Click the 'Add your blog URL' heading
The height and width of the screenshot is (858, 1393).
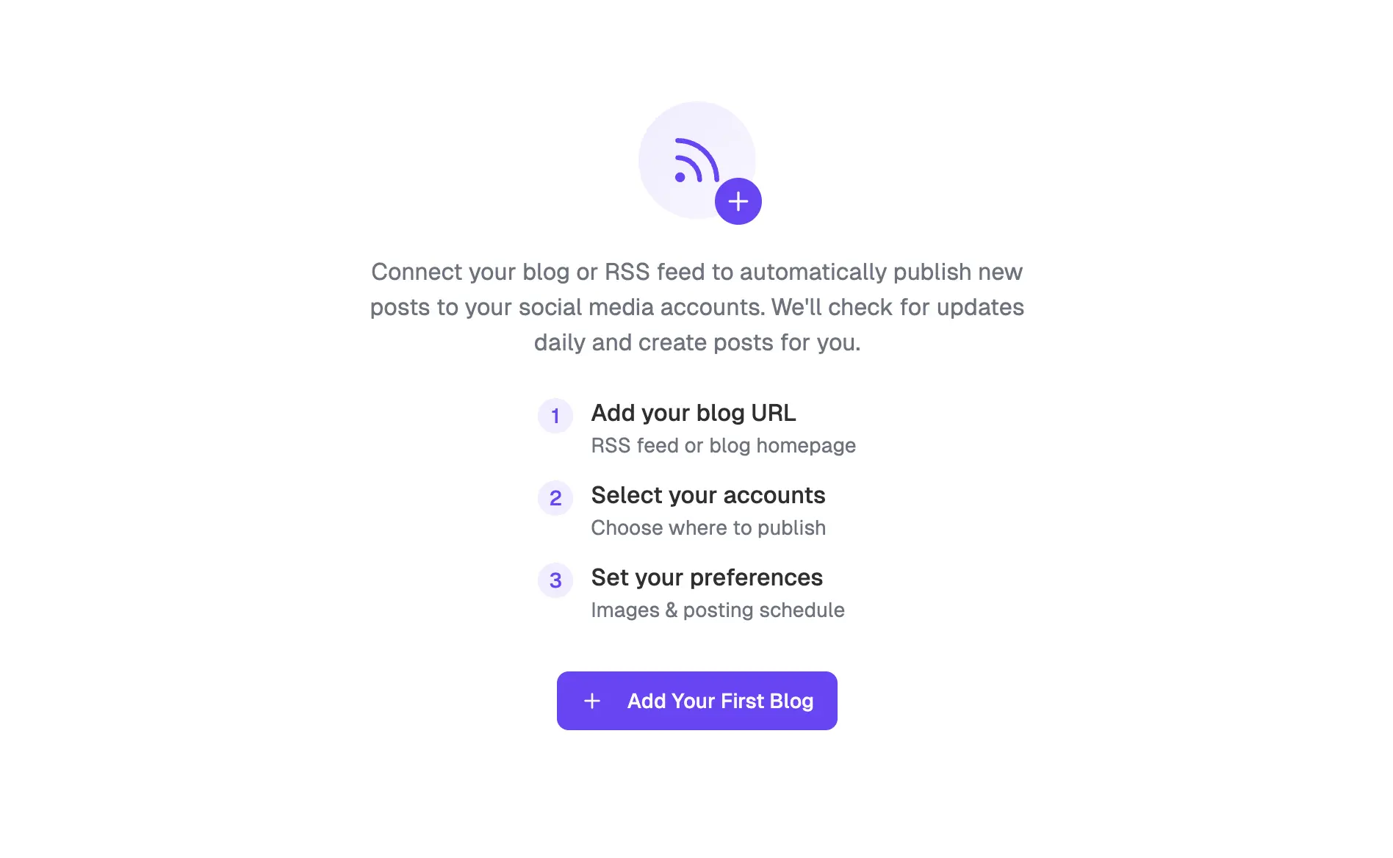click(x=694, y=413)
